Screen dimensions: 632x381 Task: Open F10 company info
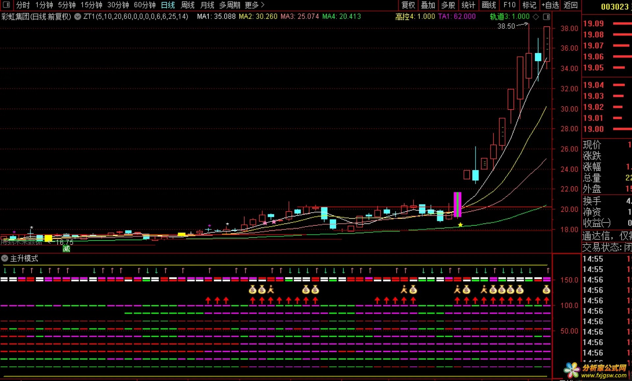point(510,5)
